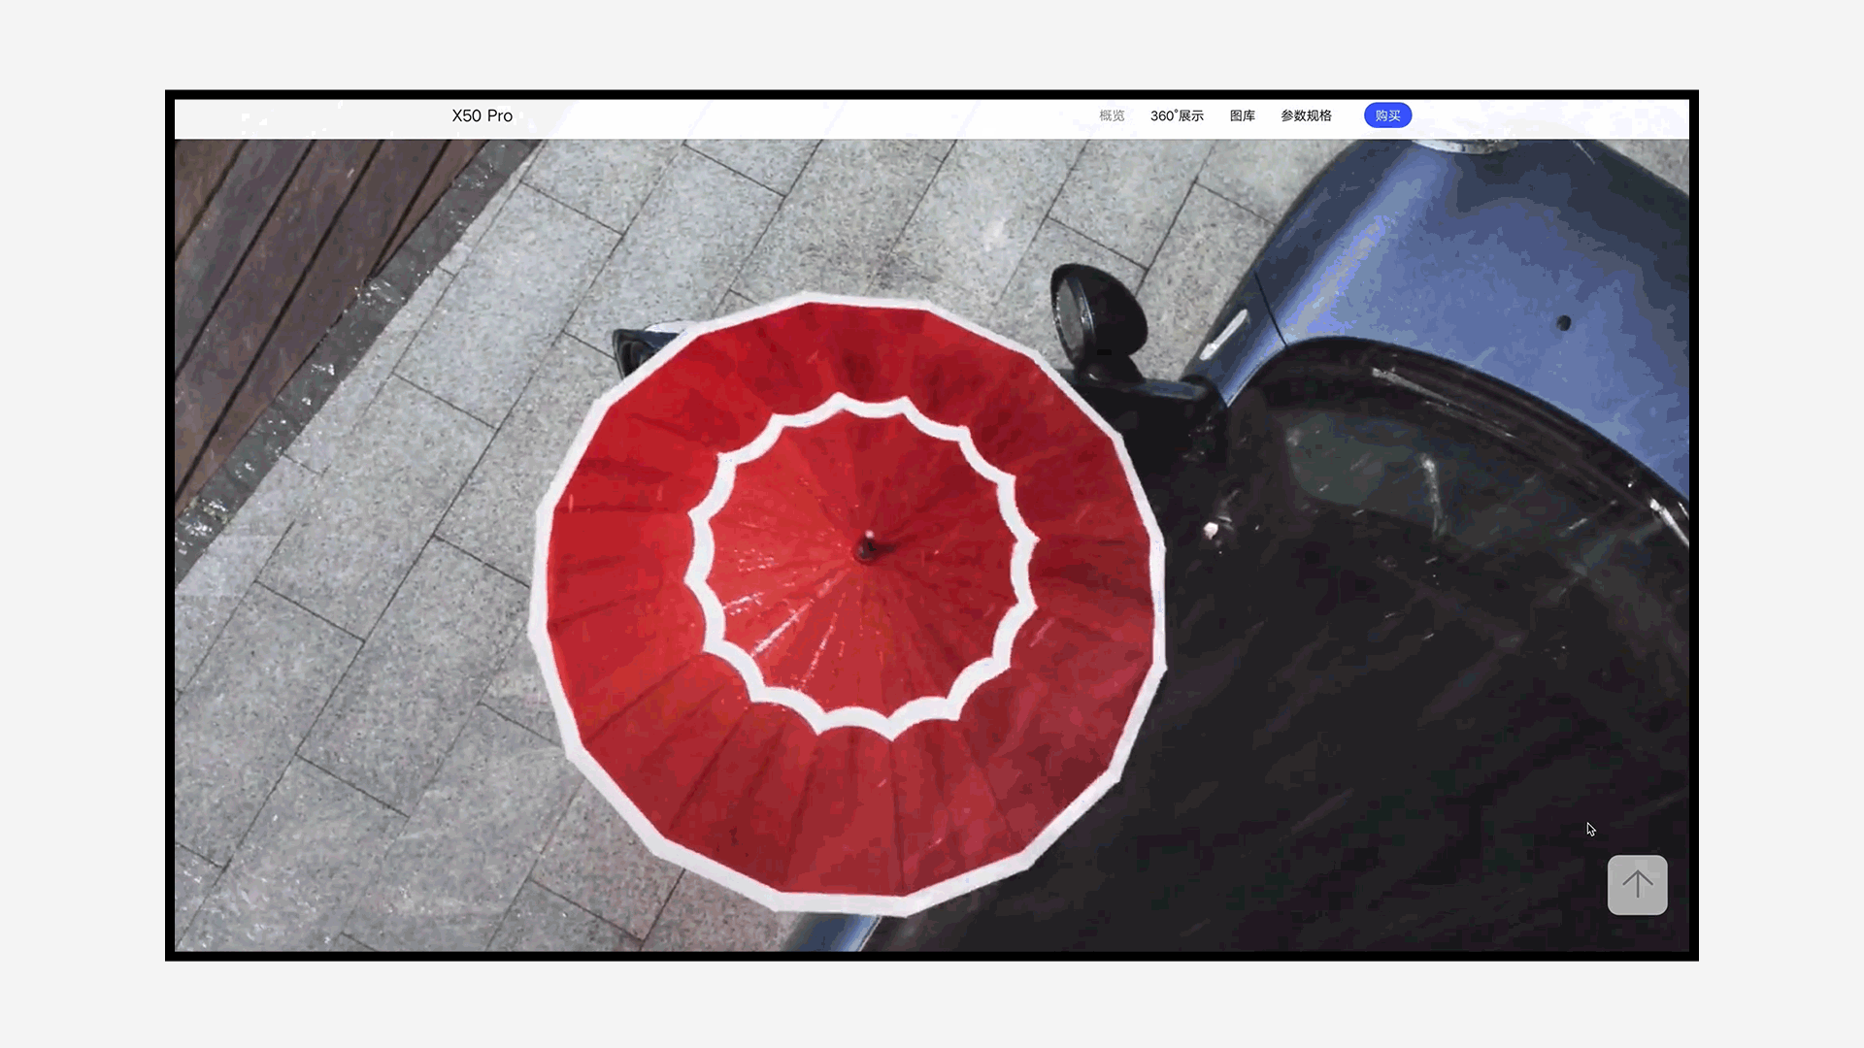1864x1048 pixels.
Task: Switch to the 360°展示 tab
Action: 1177,115
